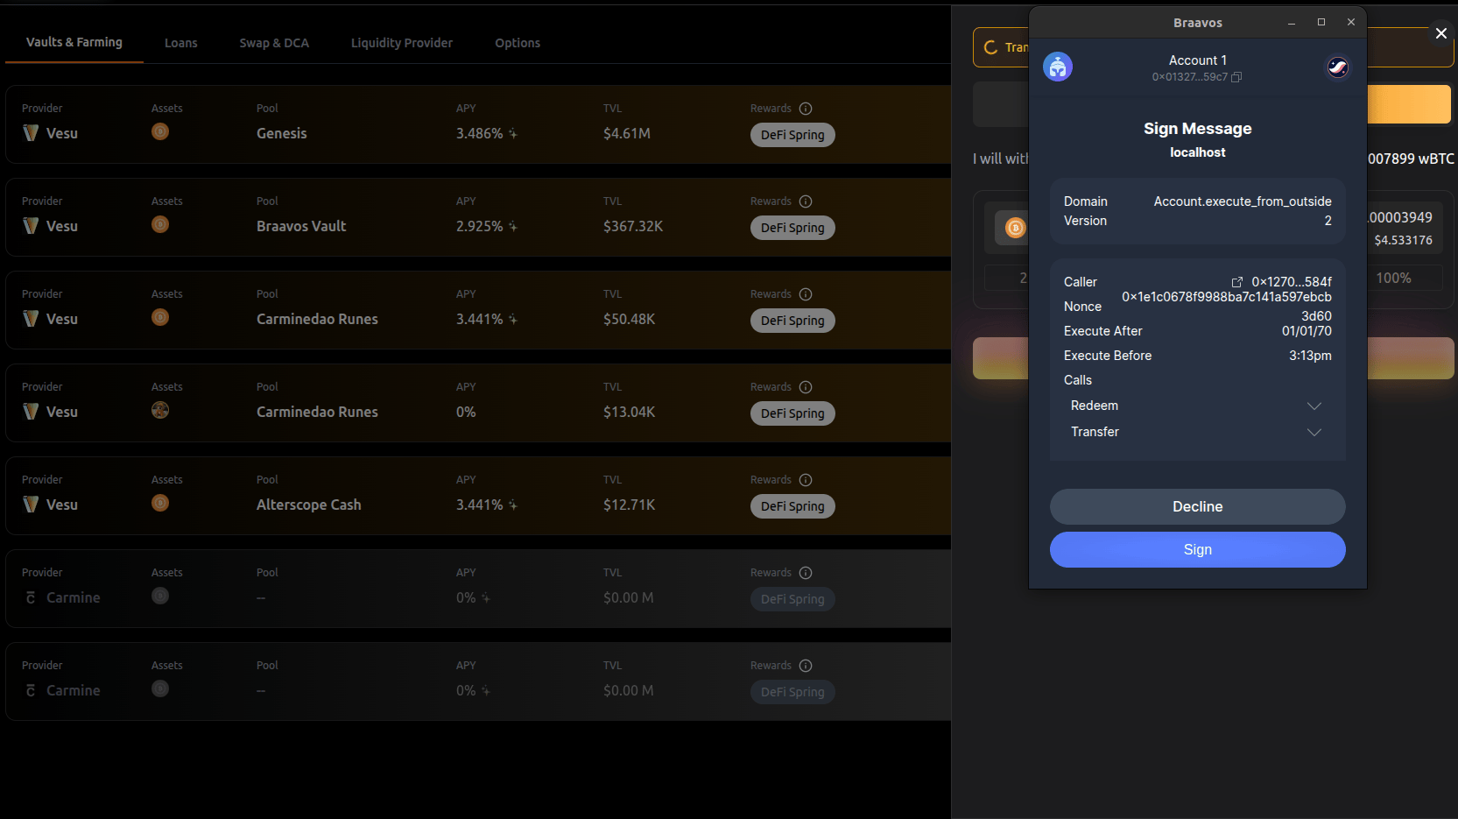Select the 100% amount option

tap(1393, 278)
